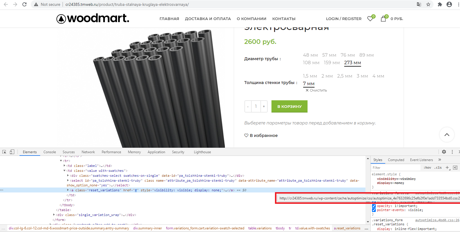Uncheck the opacity: 1 !important property

click(x=374, y=206)
